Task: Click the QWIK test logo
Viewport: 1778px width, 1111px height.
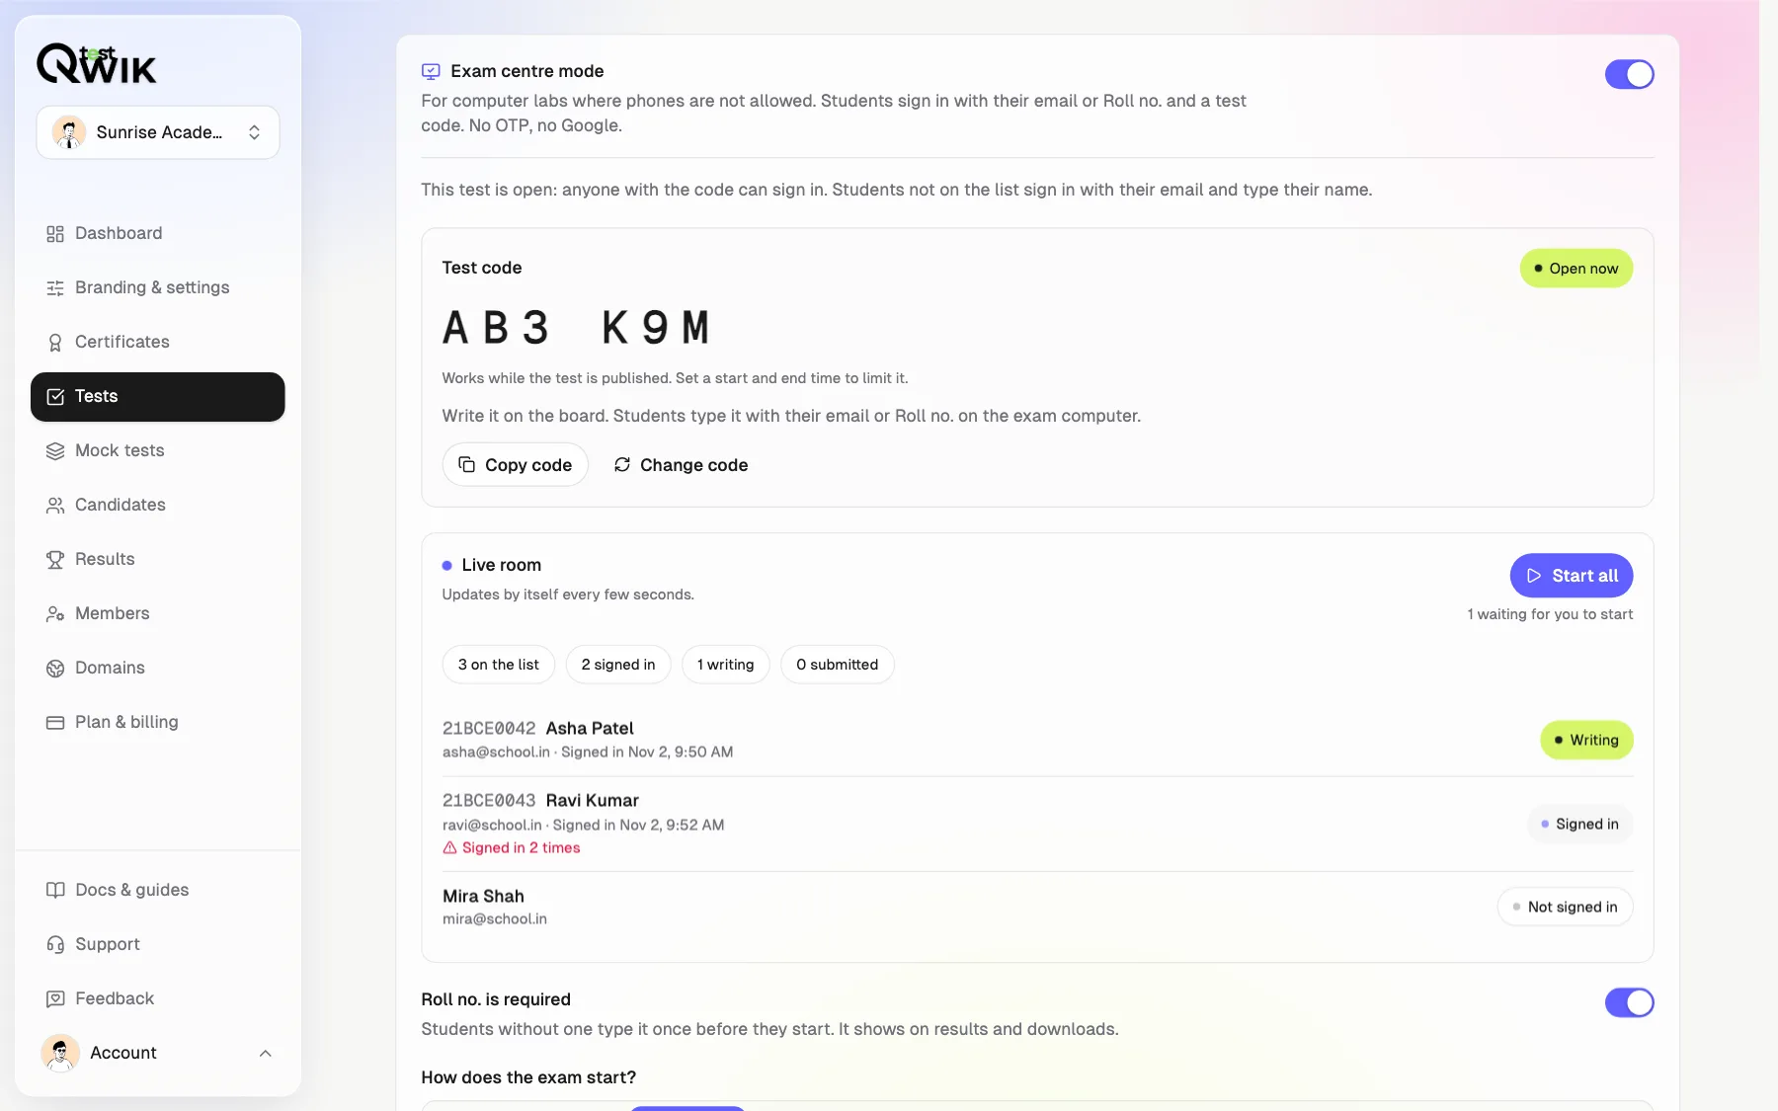Action: 97,64
